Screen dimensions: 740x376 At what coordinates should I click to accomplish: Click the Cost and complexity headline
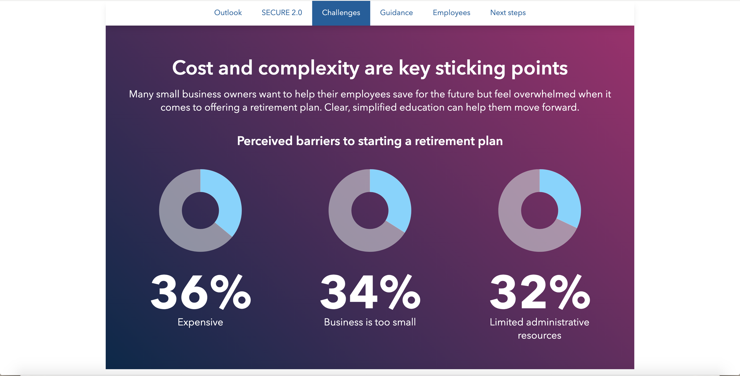click(x=370, y=68)
